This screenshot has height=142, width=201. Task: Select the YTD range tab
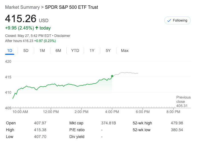point(75,51)
